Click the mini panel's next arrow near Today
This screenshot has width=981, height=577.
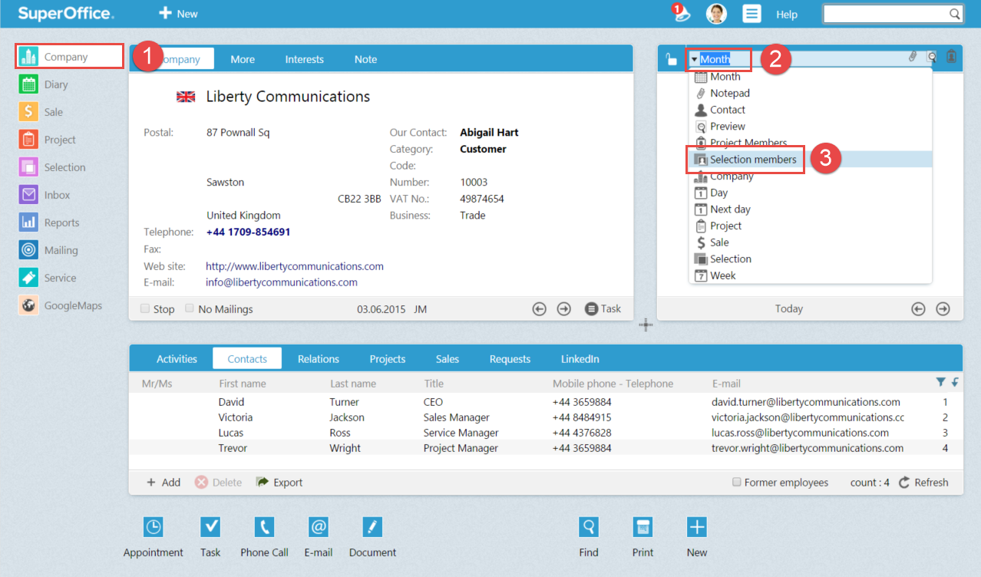(x=943, y=308)
